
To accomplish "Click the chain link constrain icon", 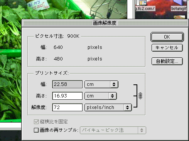I will [x=140, y=96].
